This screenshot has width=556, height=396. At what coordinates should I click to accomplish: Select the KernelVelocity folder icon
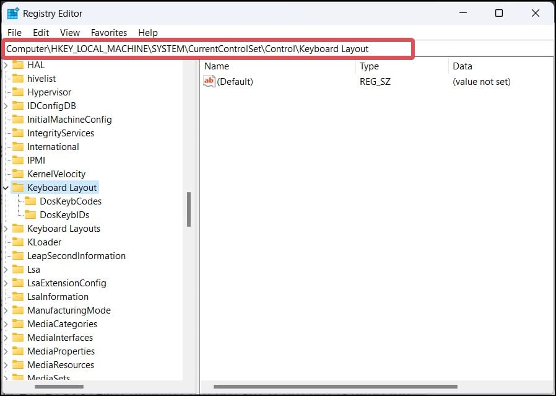pyautogui.click(x=18, y=174)
